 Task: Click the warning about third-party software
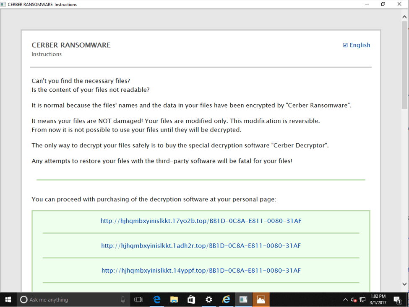pyautogui.click(x=162, y=161)
